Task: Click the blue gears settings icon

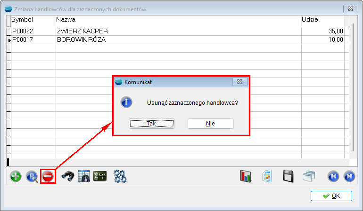Action: pyautogui.click(x=120, y=177)
